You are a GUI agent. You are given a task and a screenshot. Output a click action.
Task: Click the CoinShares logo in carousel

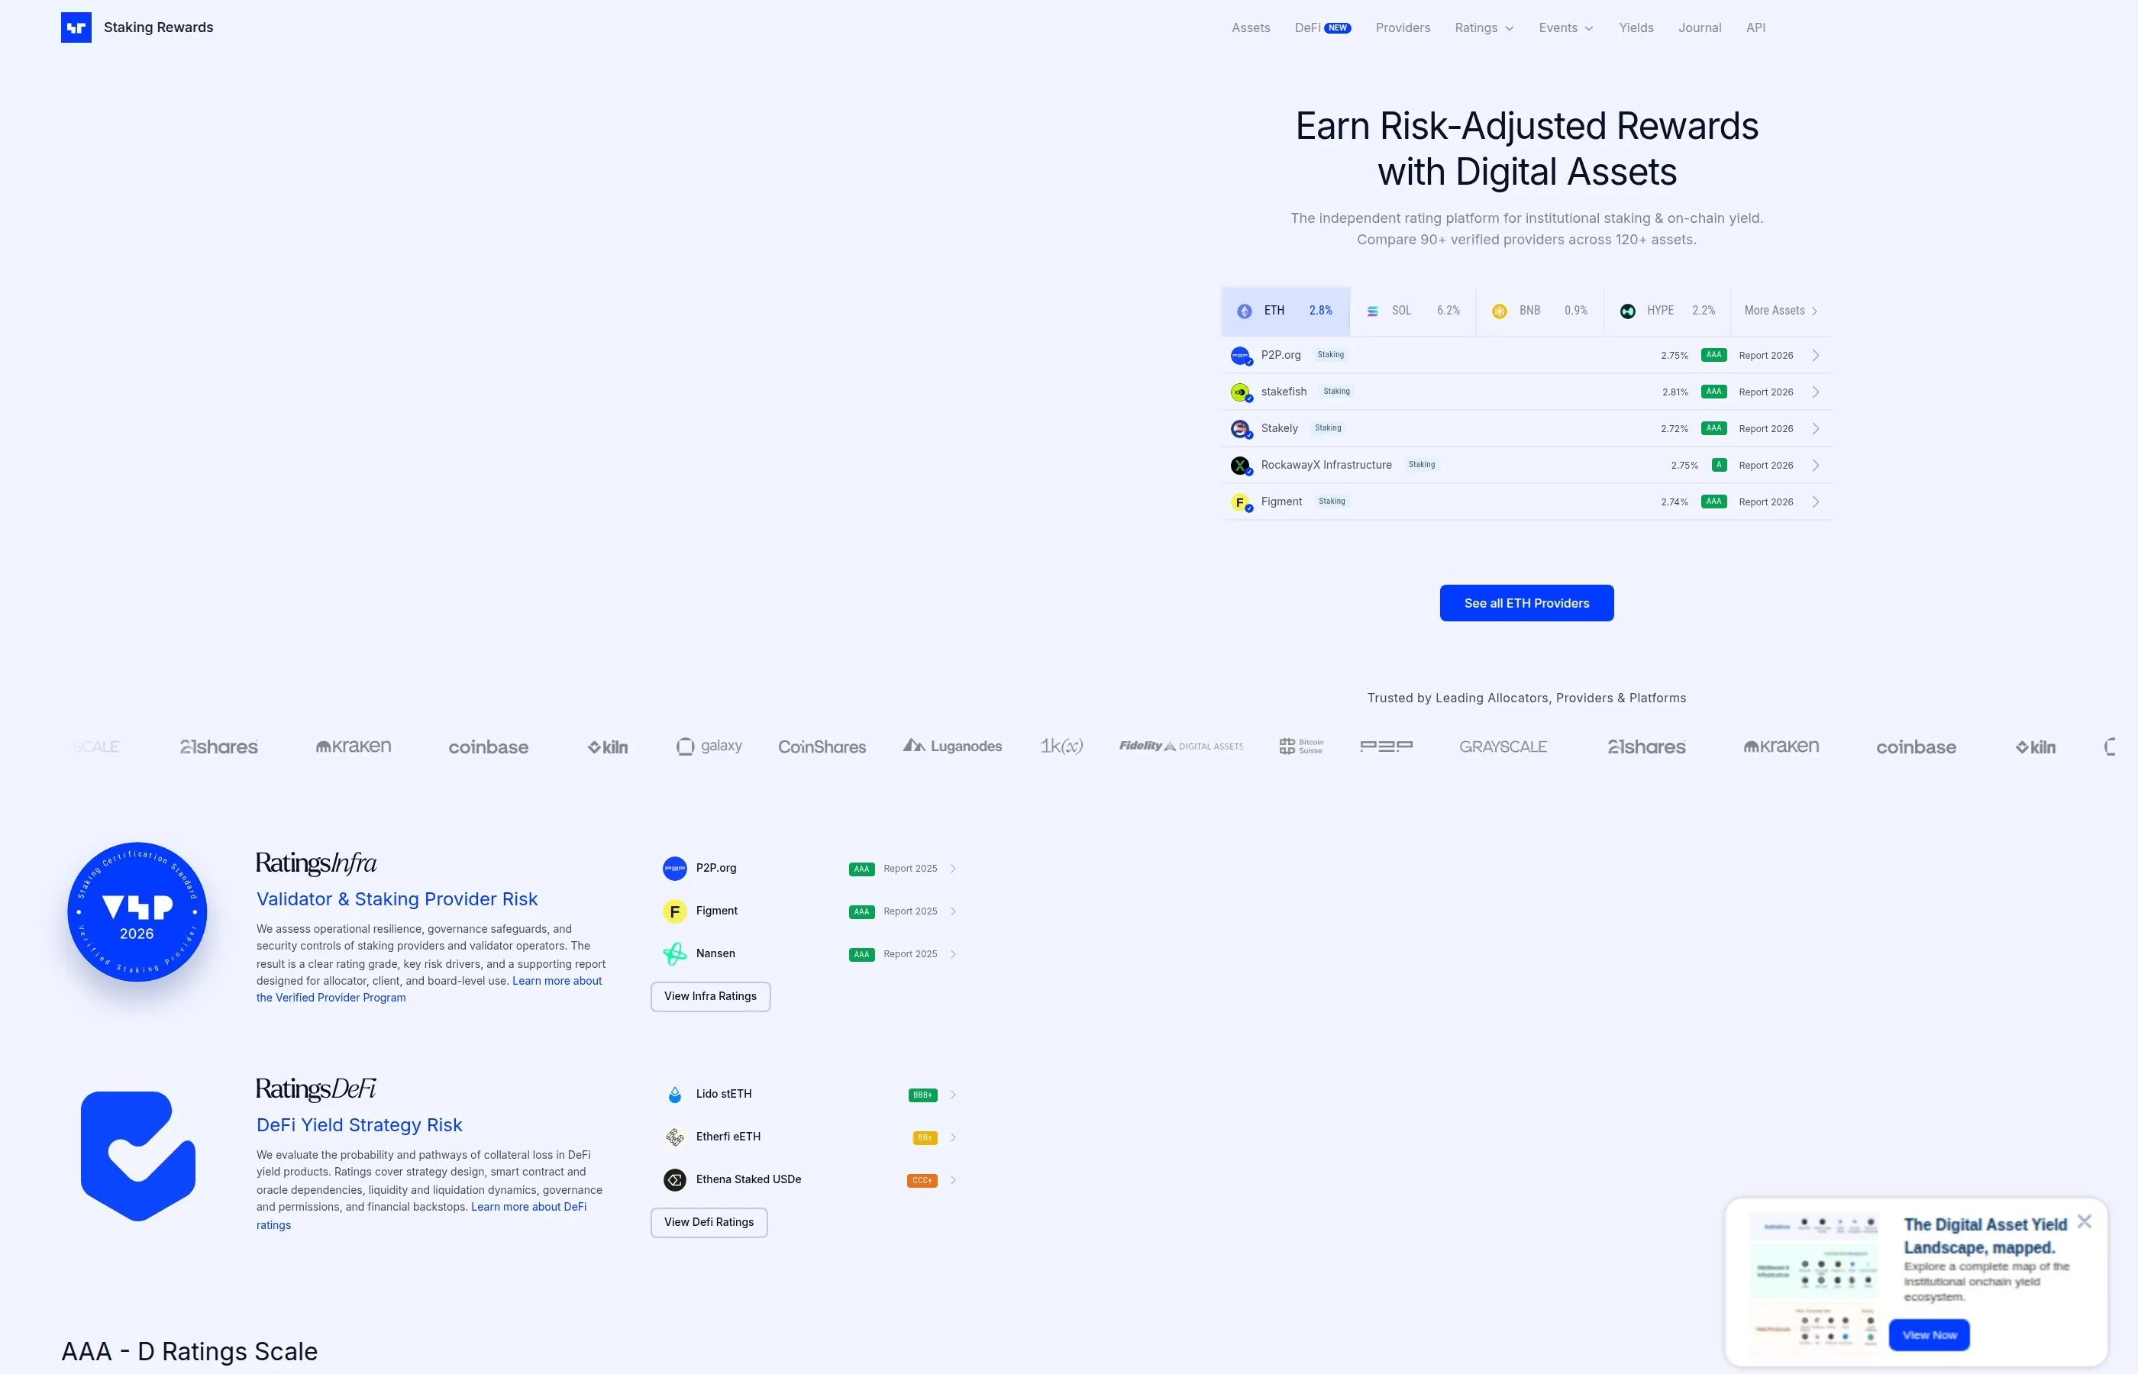[822, 747]
